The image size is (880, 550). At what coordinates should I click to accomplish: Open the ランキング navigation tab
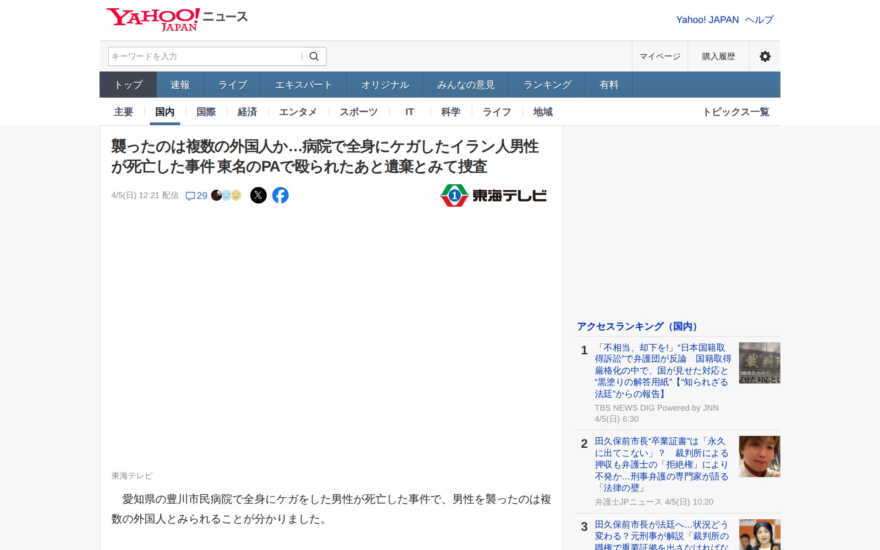click(x=547, y=84)
